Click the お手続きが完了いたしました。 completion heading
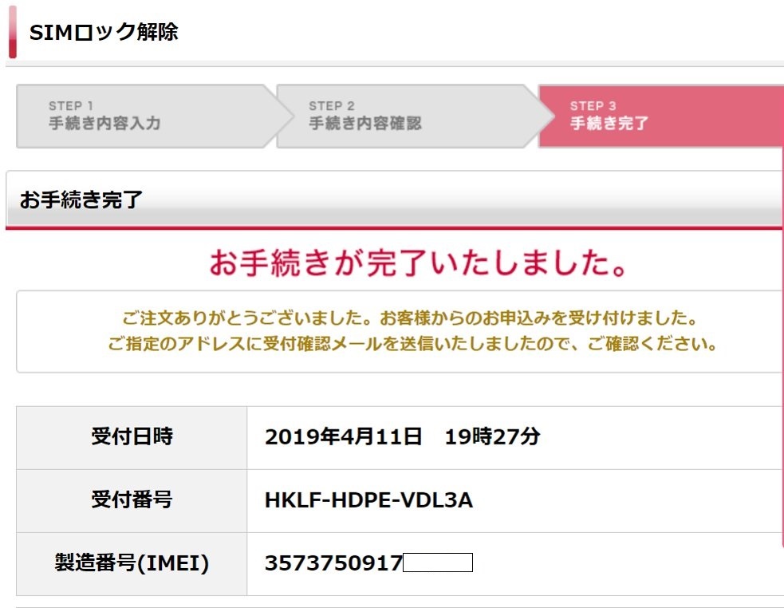Viewport: 784px width, 608px height. pos(417,263)
